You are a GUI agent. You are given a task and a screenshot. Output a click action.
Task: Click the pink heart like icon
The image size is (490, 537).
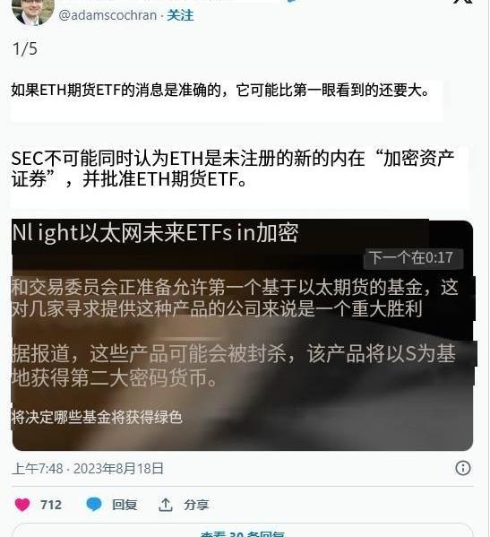coord(22,505)
